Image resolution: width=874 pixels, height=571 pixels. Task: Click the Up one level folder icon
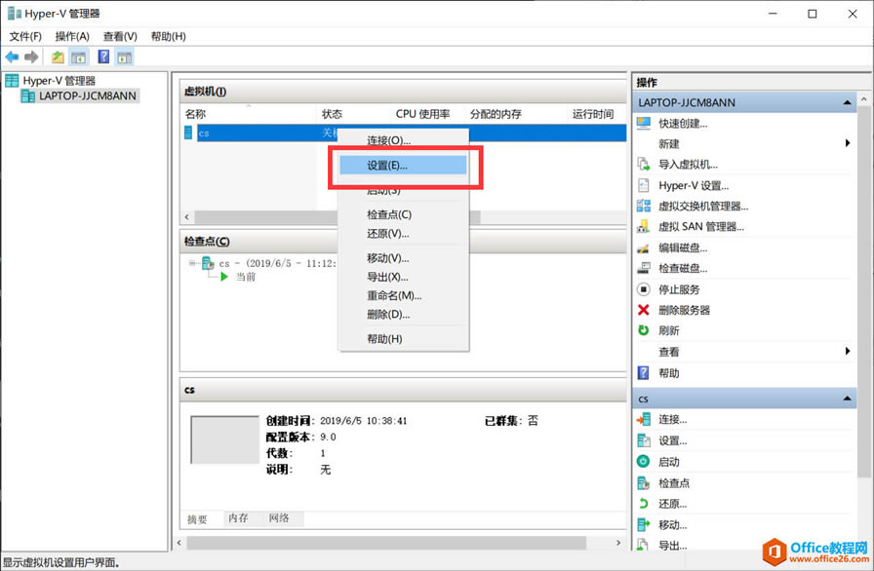[58, 57]
